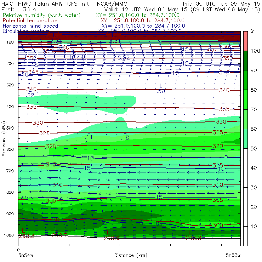Click the colorbar tick label '80'

[254, 90]
